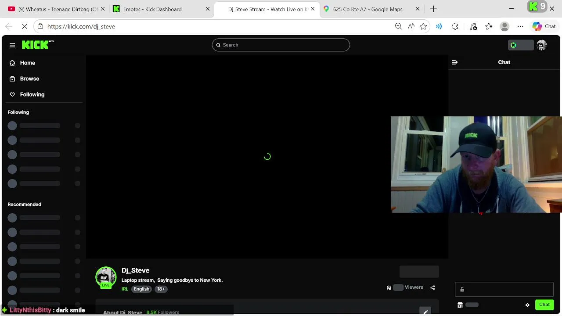Click the blue sound waves icon
The image size is (562, 316).
pos(439,26)
